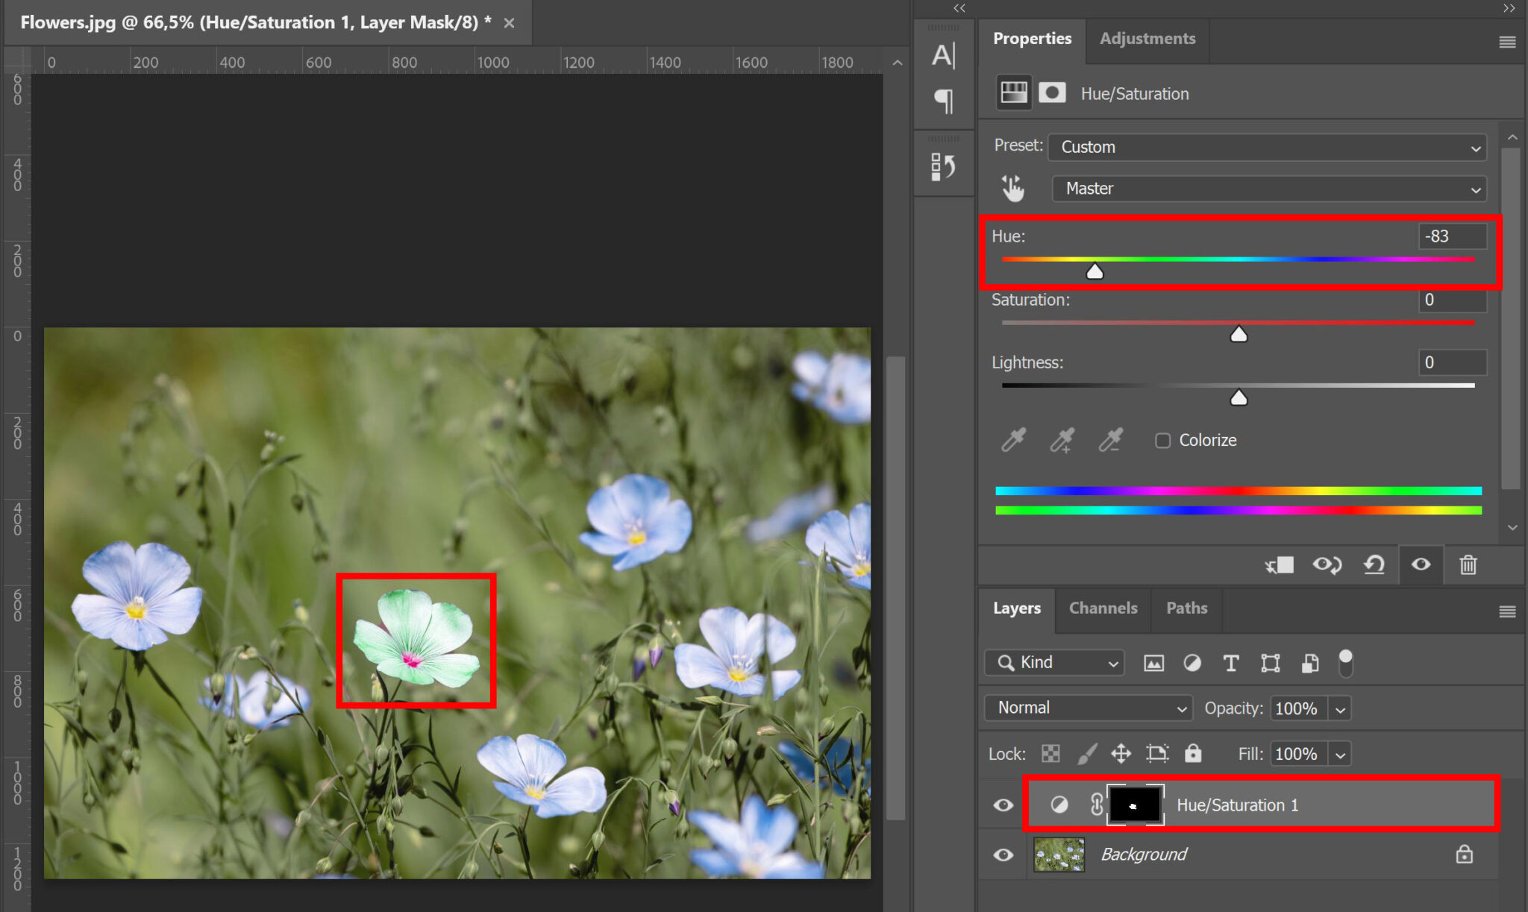
Task: Switch to the Channels tab
Action: (1103, 608)
